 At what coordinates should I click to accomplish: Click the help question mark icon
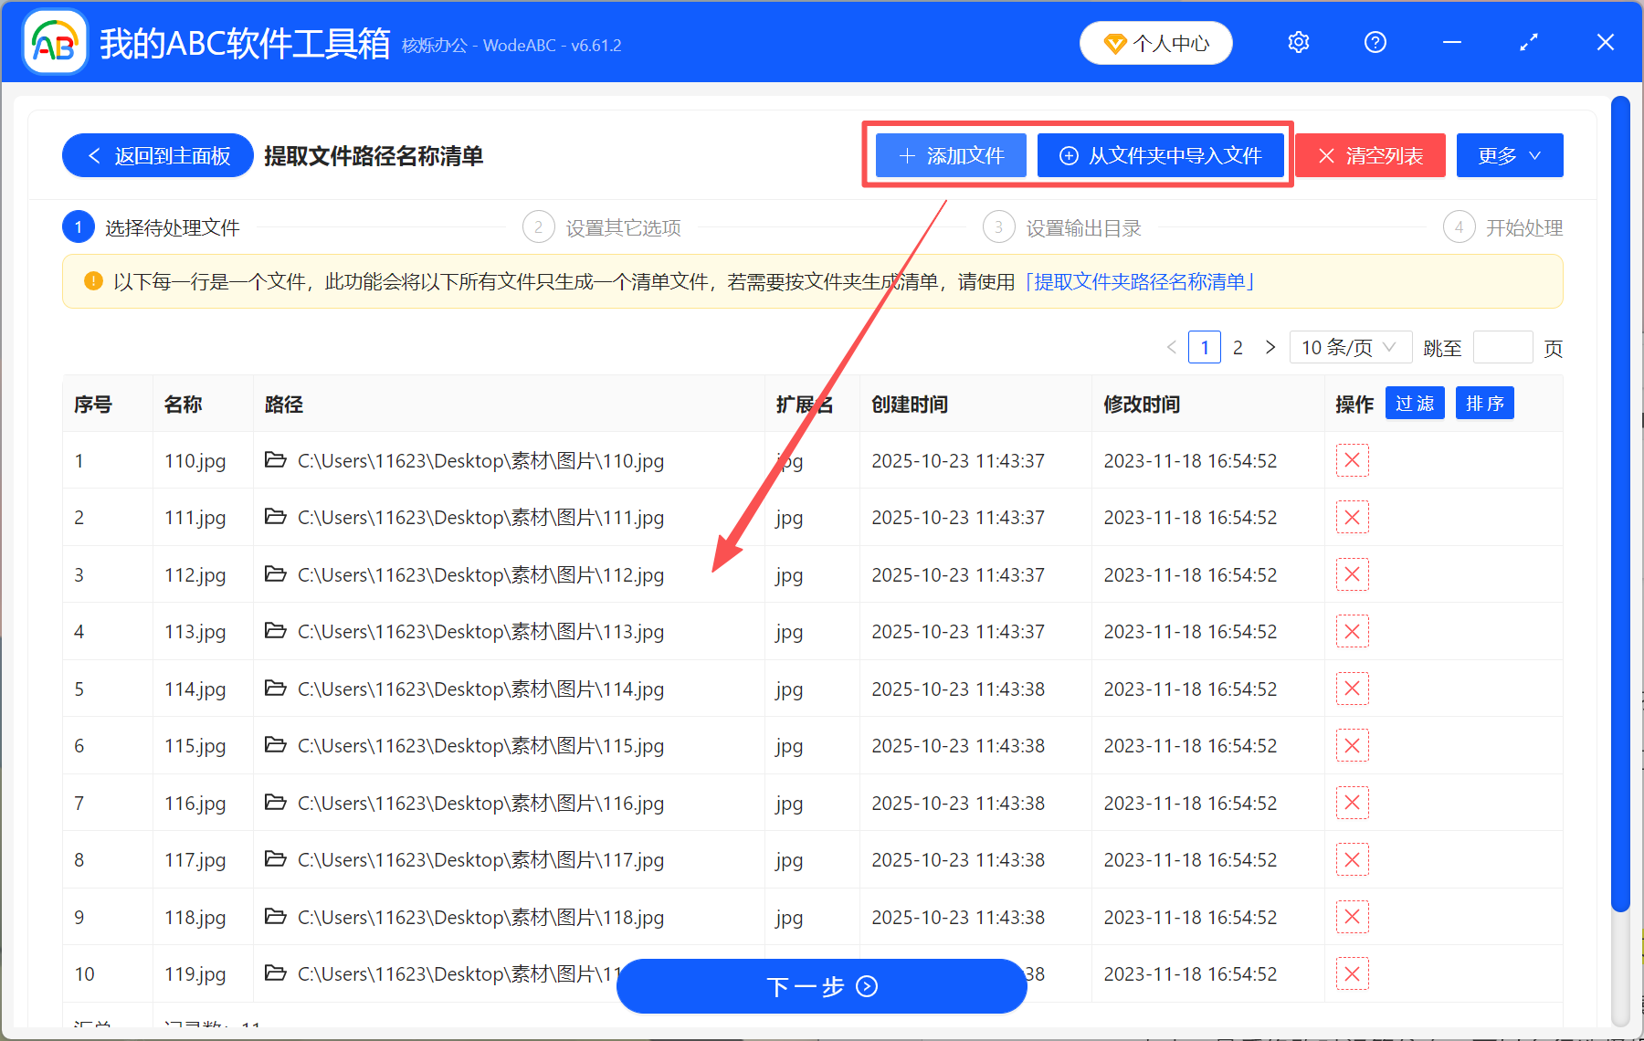1375,42
